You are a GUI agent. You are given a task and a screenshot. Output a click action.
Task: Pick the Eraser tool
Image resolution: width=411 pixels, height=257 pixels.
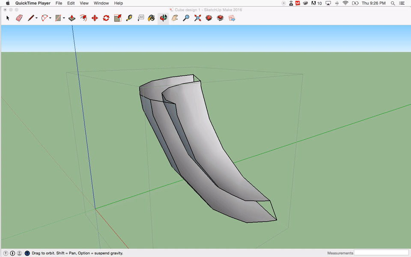[19, 18]
